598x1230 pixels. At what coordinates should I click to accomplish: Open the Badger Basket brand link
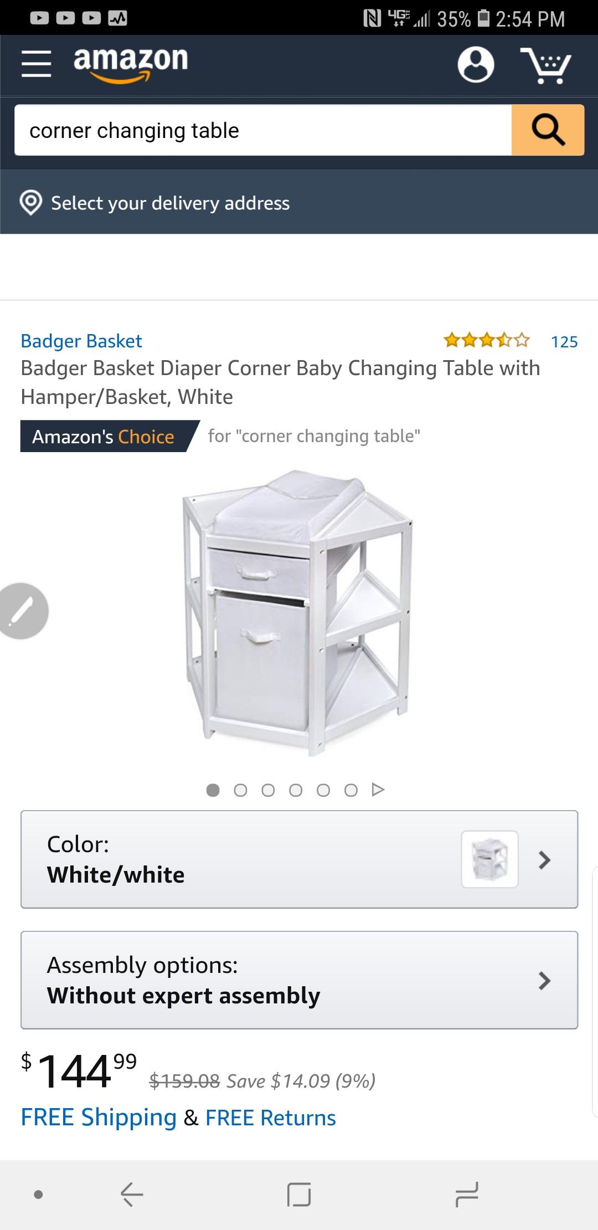tap(81, 341)
